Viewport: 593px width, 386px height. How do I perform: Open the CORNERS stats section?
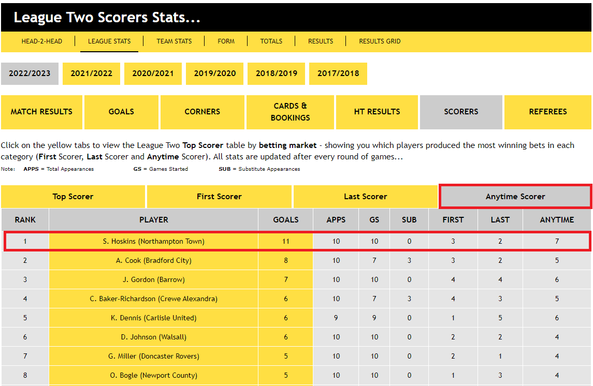[x=202, y=112]
